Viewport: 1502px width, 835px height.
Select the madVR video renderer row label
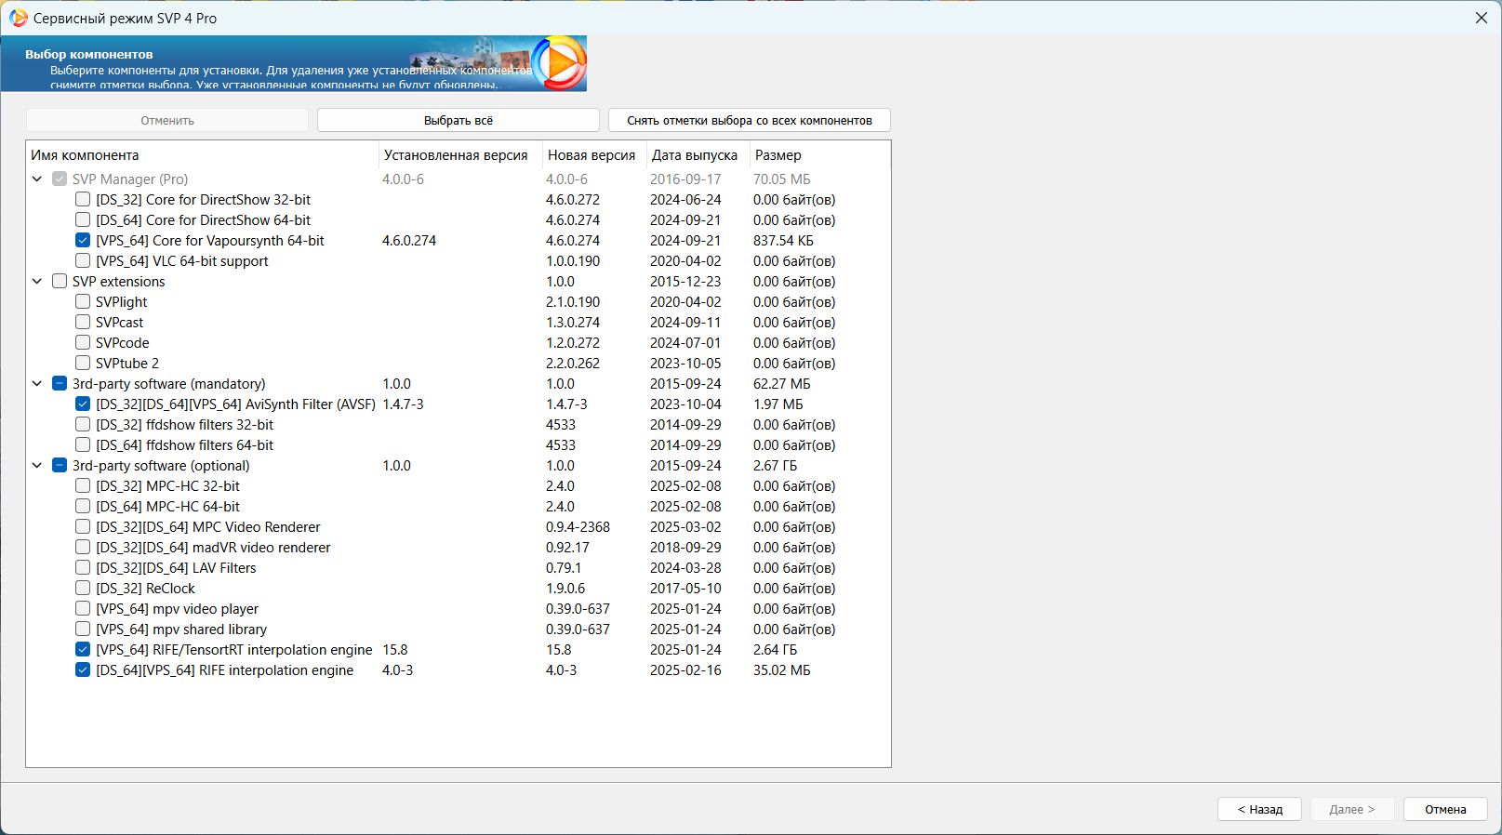(x=213, y=547)
